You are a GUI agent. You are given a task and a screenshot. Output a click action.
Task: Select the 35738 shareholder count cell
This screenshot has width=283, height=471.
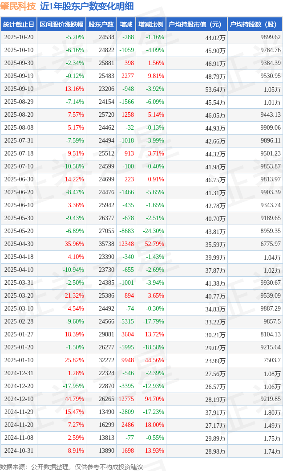tap(106, 244)
